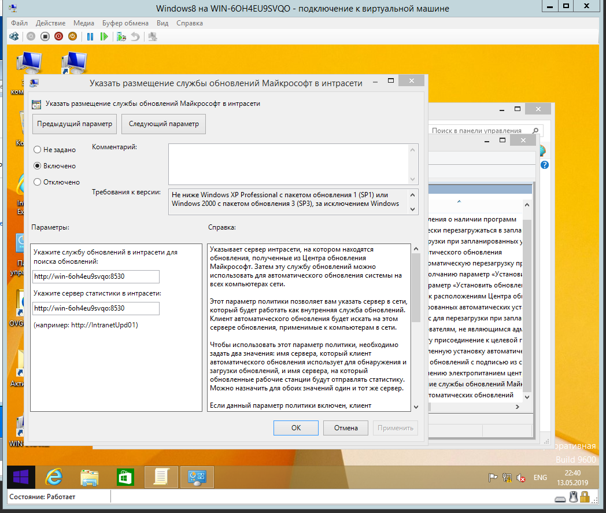Image resolution: width=606 pixels, height=513 pixels.
Task: Open the Медиа menu
Action: tap(83, 23)
